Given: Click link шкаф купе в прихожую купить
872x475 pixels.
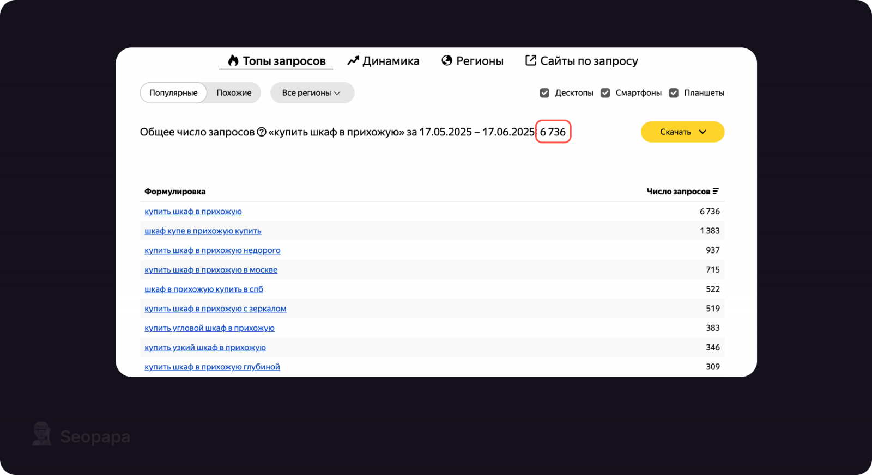Looking at the screenshot, I should click(203, 231).
